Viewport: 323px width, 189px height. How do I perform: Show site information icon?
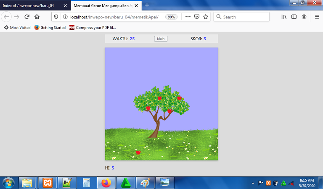point(65,17)
